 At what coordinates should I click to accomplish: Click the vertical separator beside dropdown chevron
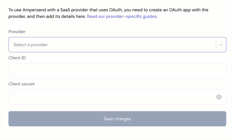tap(216, 45)
